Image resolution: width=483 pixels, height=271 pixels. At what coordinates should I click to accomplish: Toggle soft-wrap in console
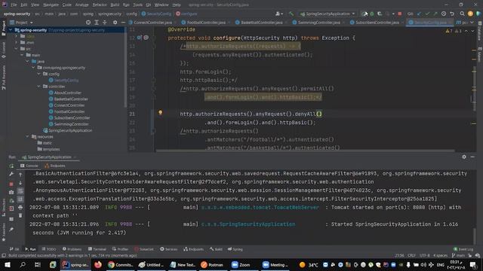tap(20, 191)
